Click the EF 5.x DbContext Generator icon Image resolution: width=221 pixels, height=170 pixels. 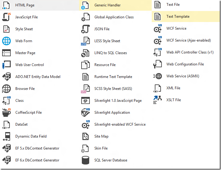6,148
